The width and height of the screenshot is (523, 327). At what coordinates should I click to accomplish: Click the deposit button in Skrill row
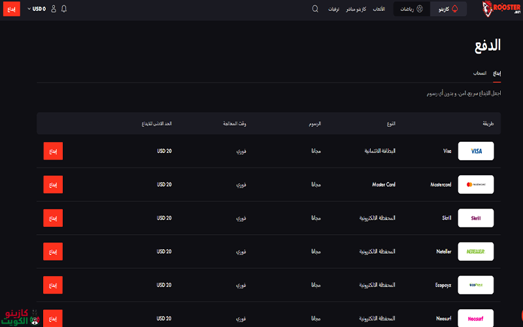coord(53,218)
